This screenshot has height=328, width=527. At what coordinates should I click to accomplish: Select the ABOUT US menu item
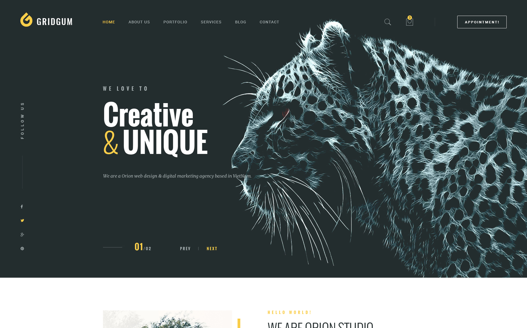pyautogui.click(x=139, y=22)
